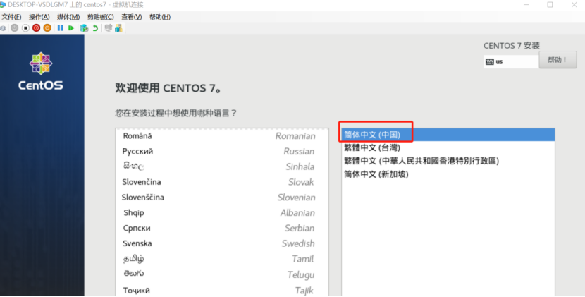Choose the Tamil language row
This screenshot has width=585, height=297.
222,258
